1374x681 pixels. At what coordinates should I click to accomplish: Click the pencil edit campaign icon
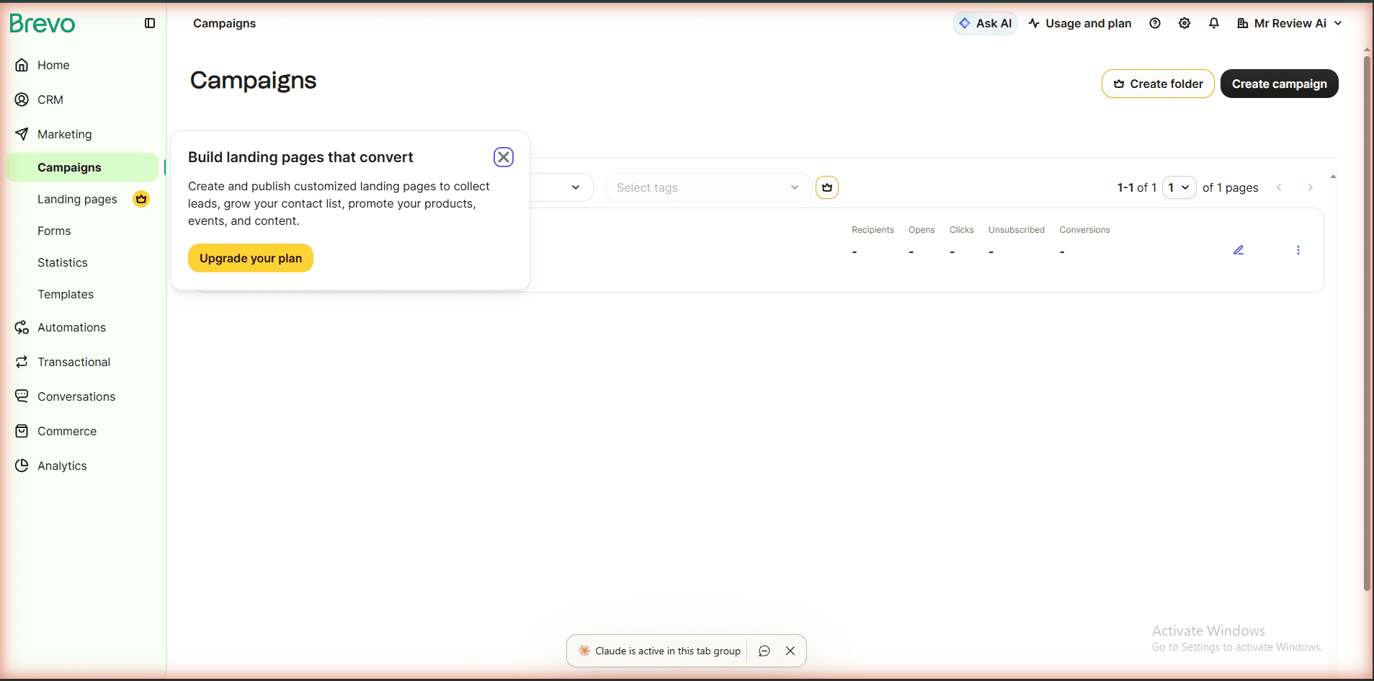(1239, 250)
